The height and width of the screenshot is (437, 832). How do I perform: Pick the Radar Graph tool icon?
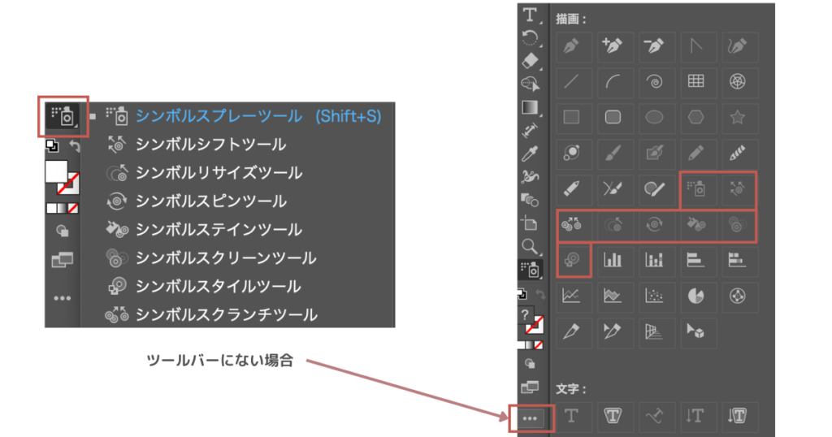coord(737,296)
